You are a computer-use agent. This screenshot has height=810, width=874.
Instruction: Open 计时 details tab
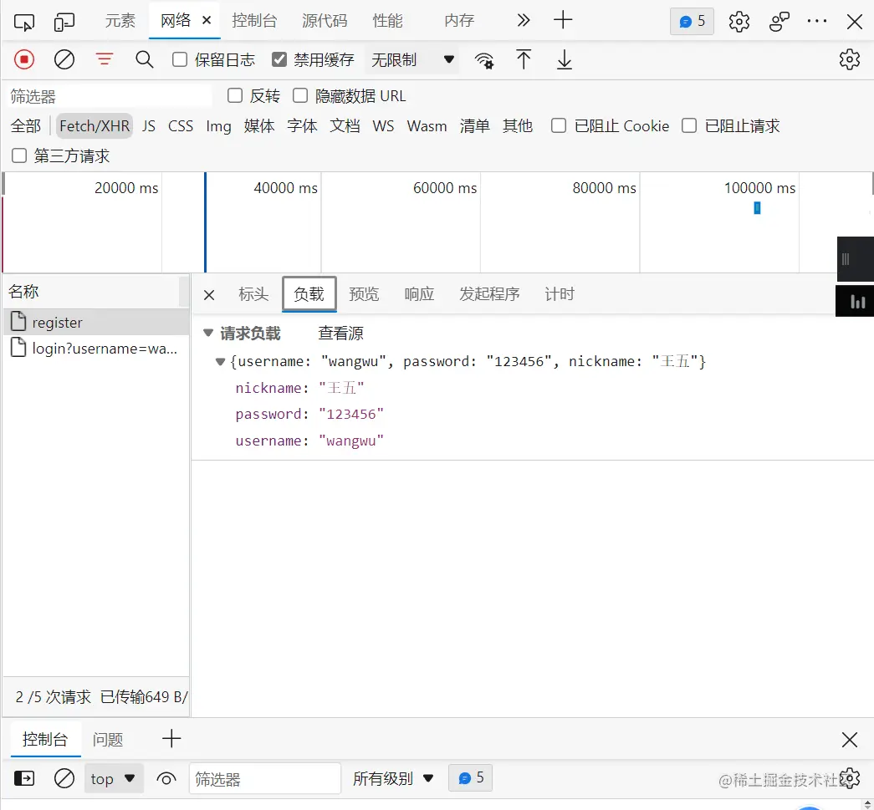point(559,293)
